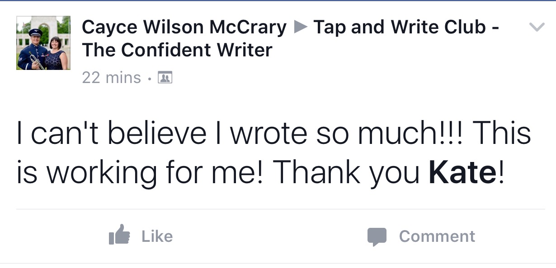Open Cayce Wilson McCrary's profile name link

point(184,28)
